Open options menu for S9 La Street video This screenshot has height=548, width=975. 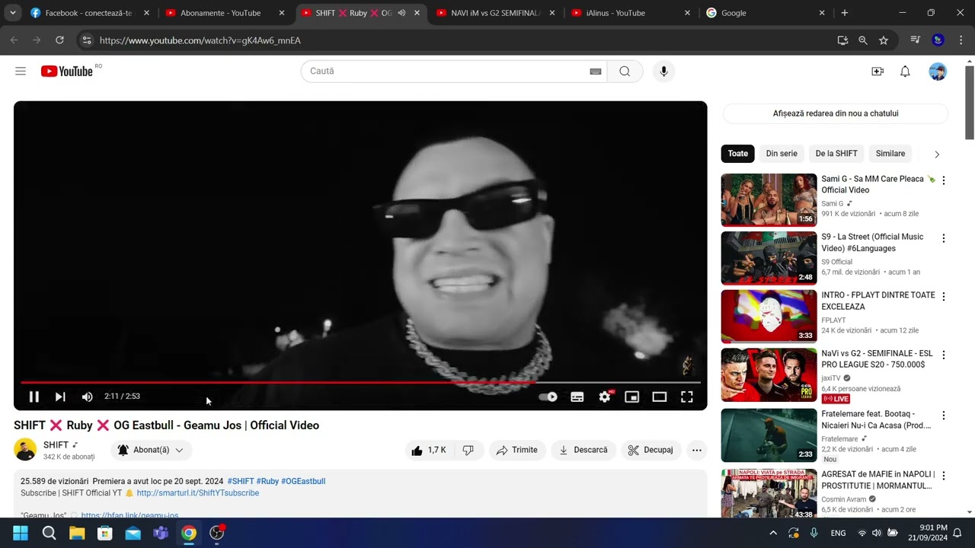pos(943,238)
